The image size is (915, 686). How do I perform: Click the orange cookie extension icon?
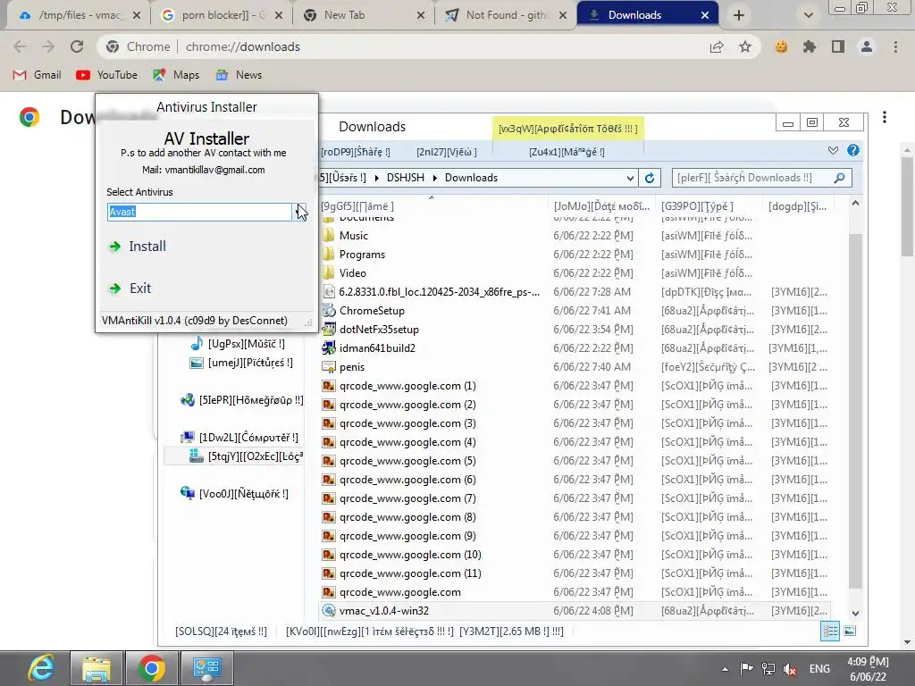point(781,46)
